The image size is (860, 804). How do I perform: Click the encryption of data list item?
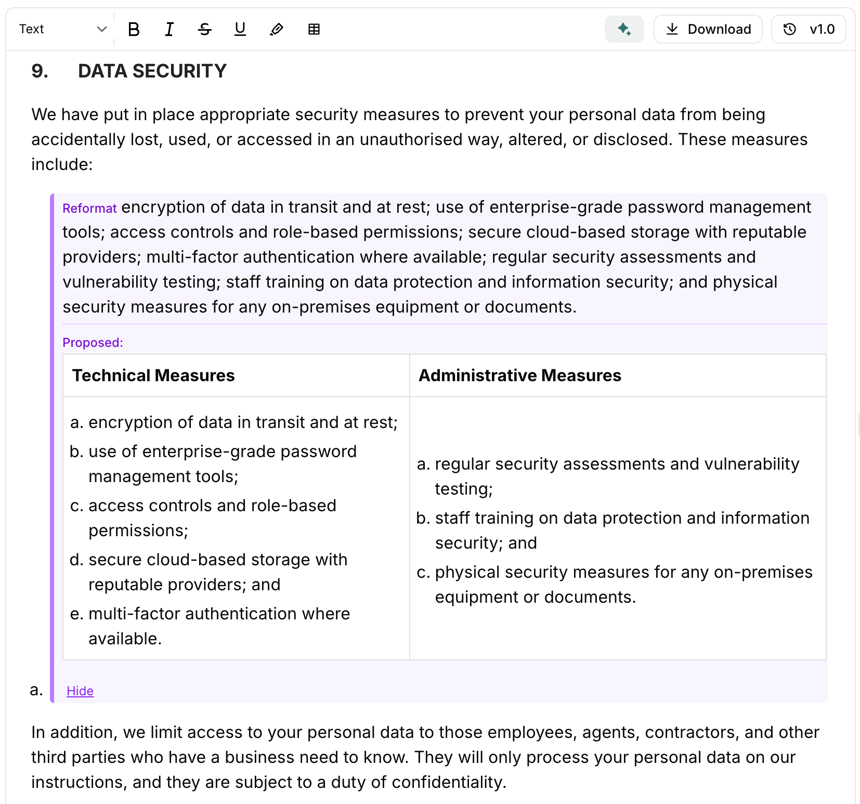point(243,422)
